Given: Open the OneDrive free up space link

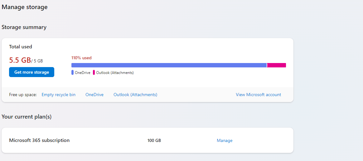Looking at the screenshot, I should pos(94,95).
